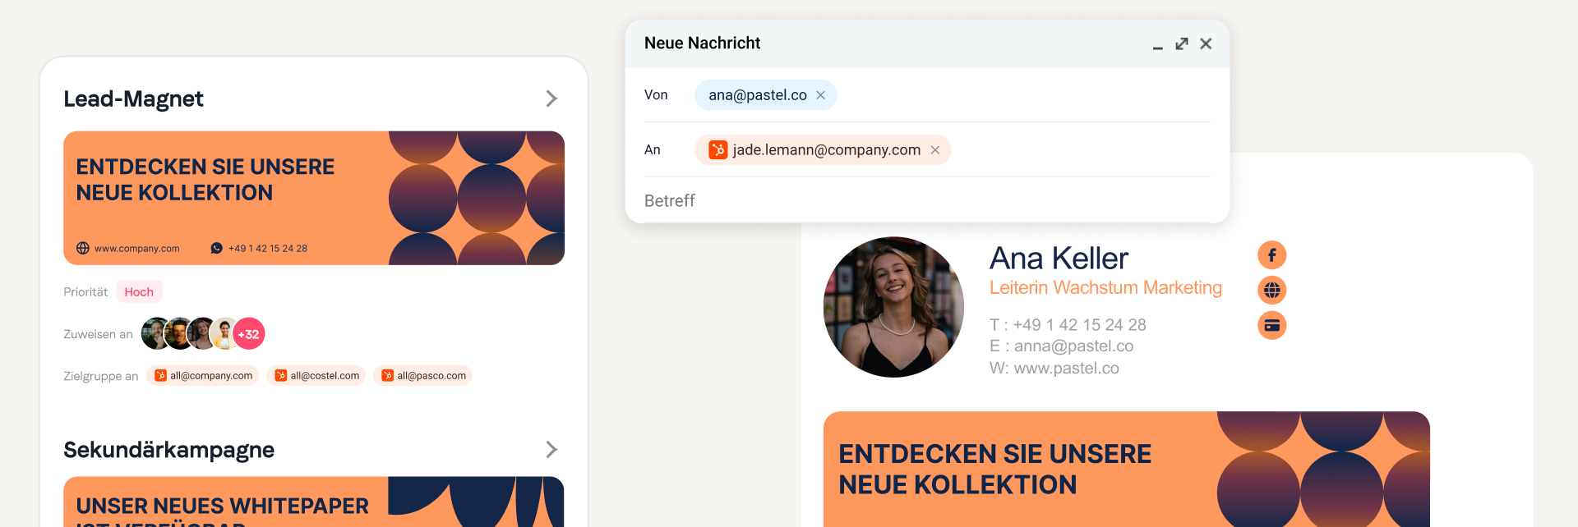
Task: Click the HubSpot icon in all@company.com chip
Action: (x=160, y=375)
